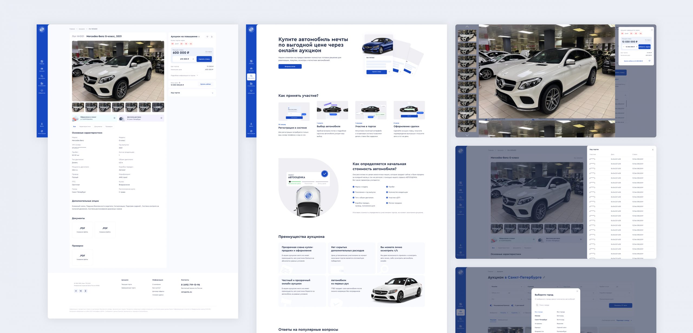This screenshot has width=693, height=333.
Task: Open О компании icon in lot page sidebar
Action: point(42,84)
